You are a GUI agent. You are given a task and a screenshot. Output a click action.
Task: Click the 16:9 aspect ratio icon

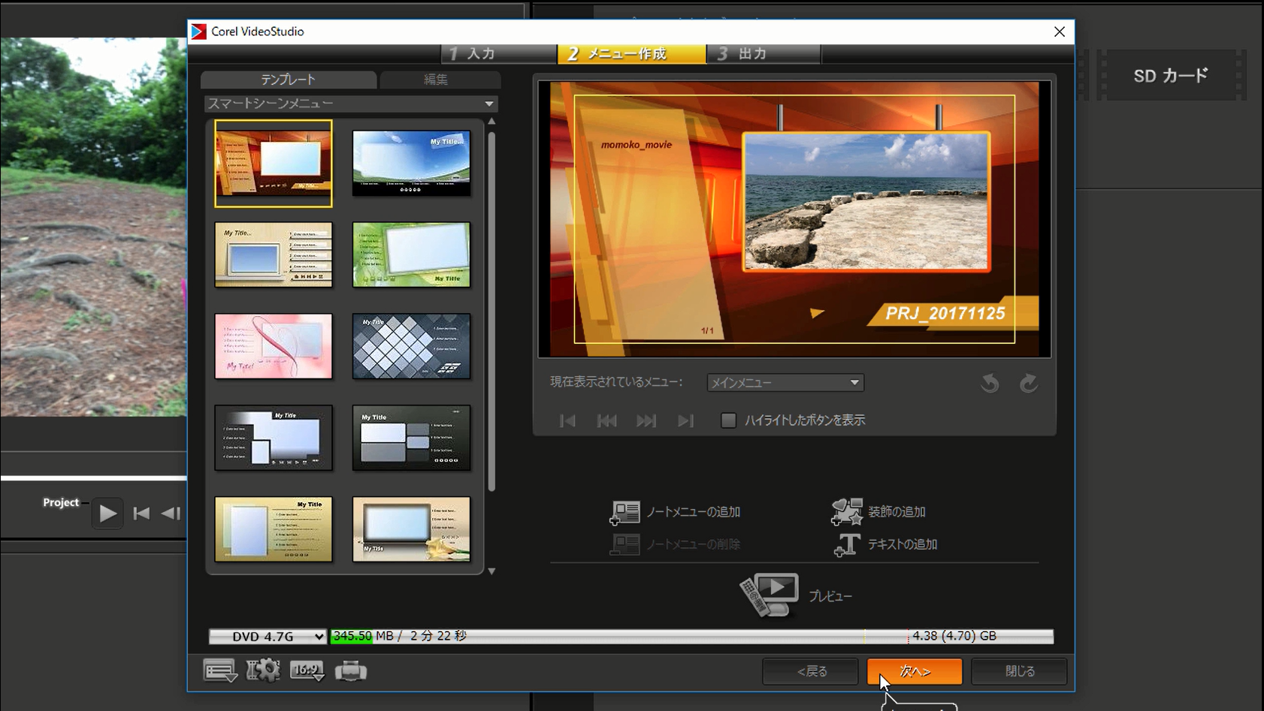(307, 670)
